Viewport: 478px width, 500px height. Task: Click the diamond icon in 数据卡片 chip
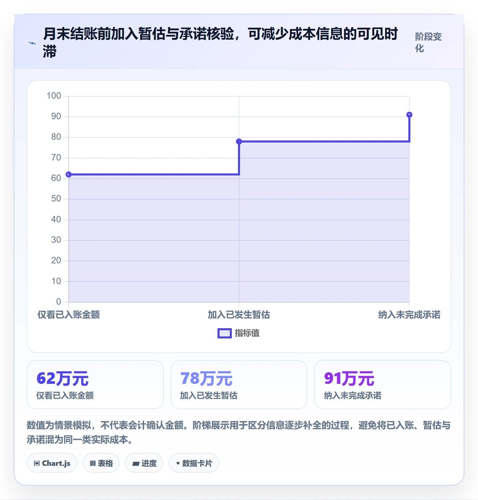178,463
